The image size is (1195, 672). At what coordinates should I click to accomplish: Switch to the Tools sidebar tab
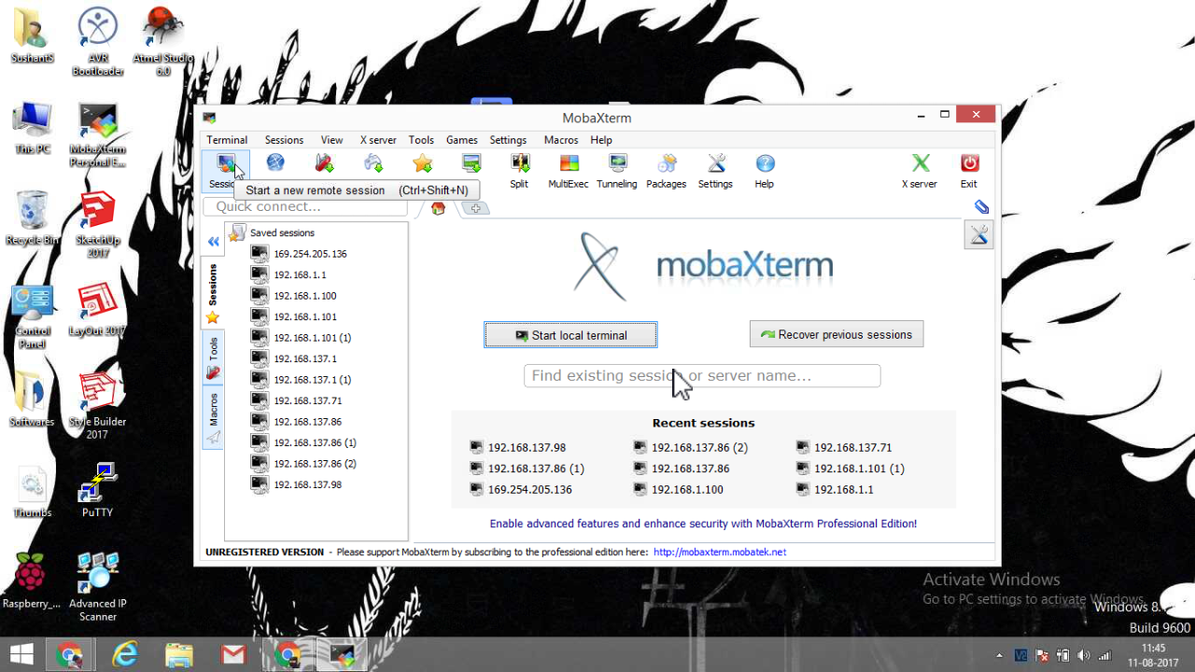(x=213, y=357)
